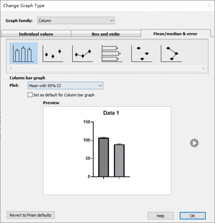Screen dimensions: 215x223
Task: Click the Help button
Action: point(161,216)
